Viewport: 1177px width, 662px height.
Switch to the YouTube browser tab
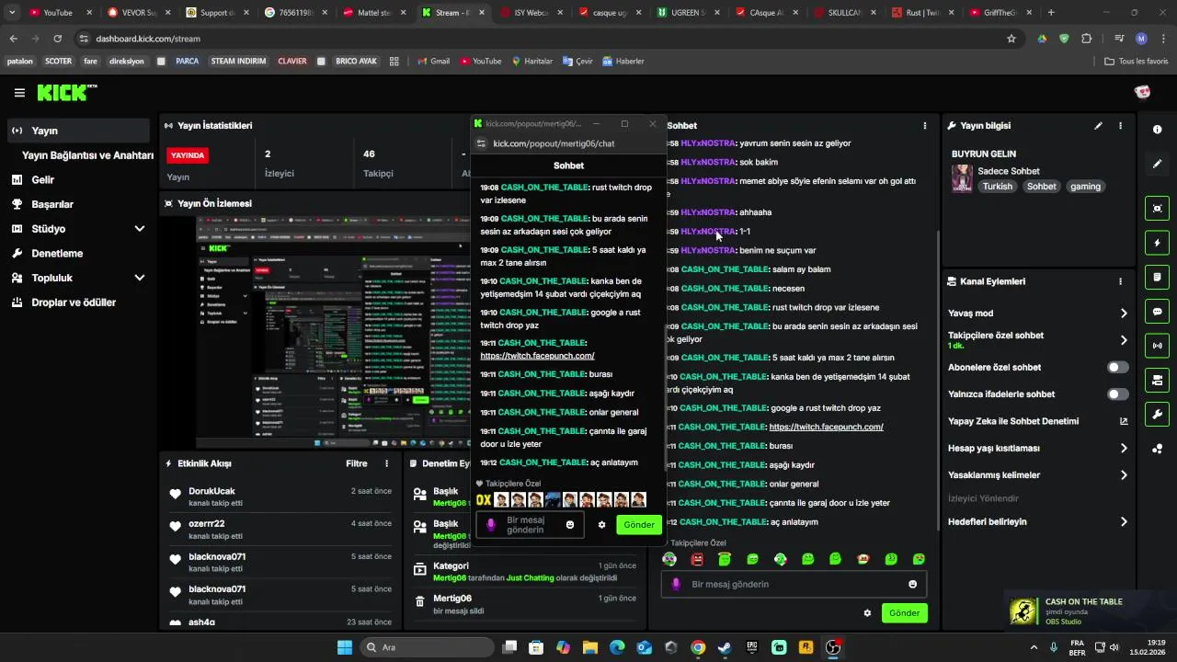pyautogui.click(x=59, y=13)
